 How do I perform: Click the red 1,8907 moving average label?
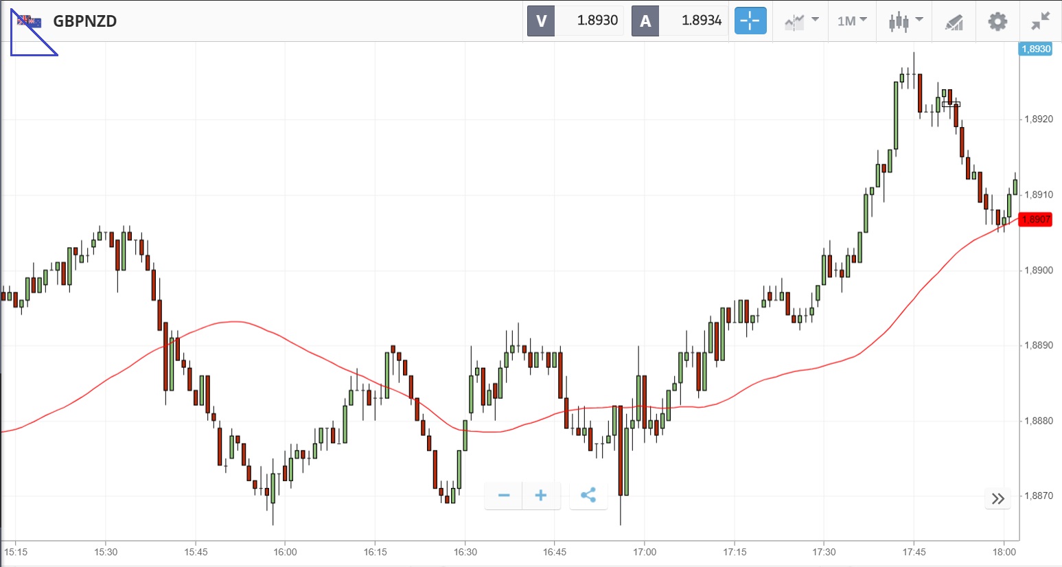tap(1035, 220)
